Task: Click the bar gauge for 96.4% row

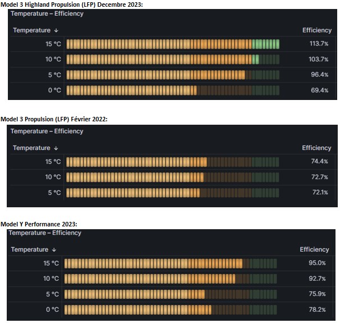Action: (173, 75)
